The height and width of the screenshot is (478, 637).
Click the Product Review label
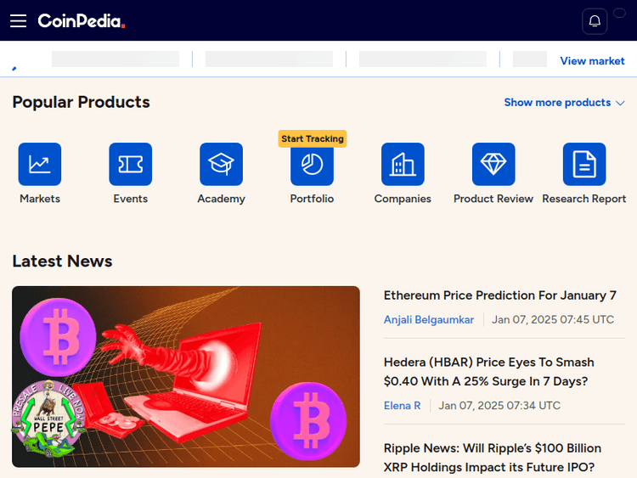[x=493, y=199]
